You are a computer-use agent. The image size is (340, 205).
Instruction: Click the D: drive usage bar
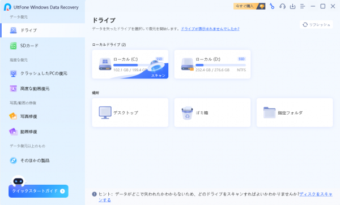pyautogui.click(x=220, y=65)
